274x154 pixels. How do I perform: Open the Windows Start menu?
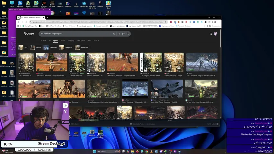(94, 151)
